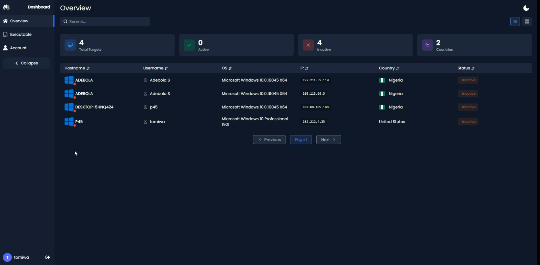Switch to list view layout

tap(515, 22)
